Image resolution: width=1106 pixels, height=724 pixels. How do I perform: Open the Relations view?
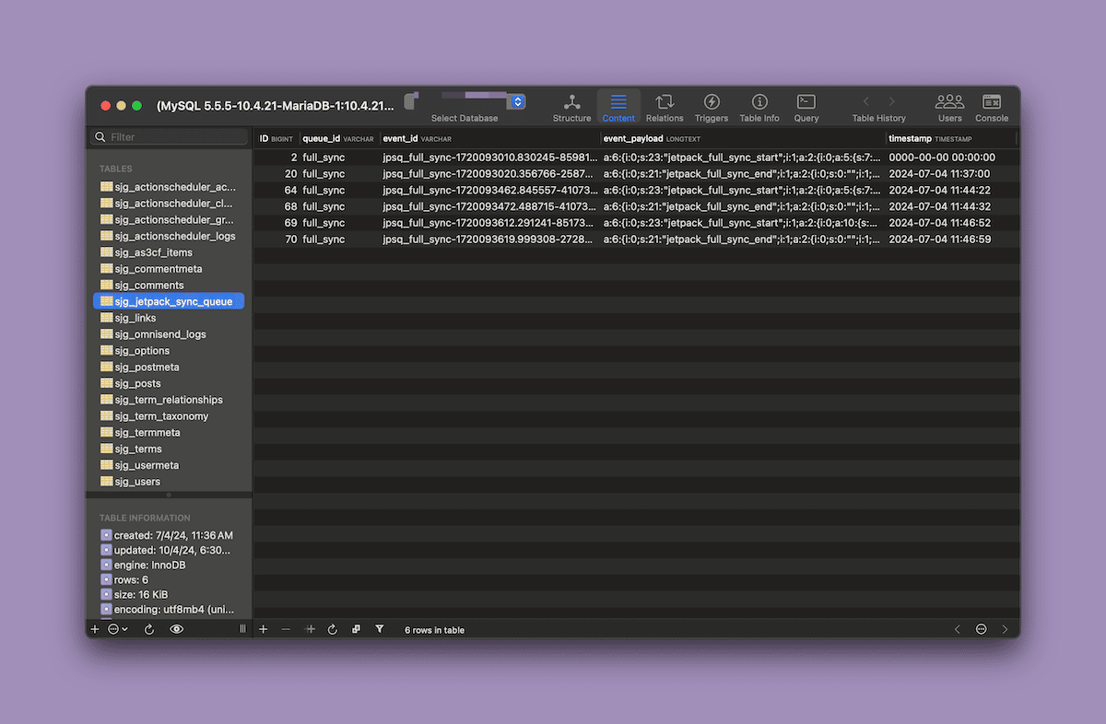[665, 107]
